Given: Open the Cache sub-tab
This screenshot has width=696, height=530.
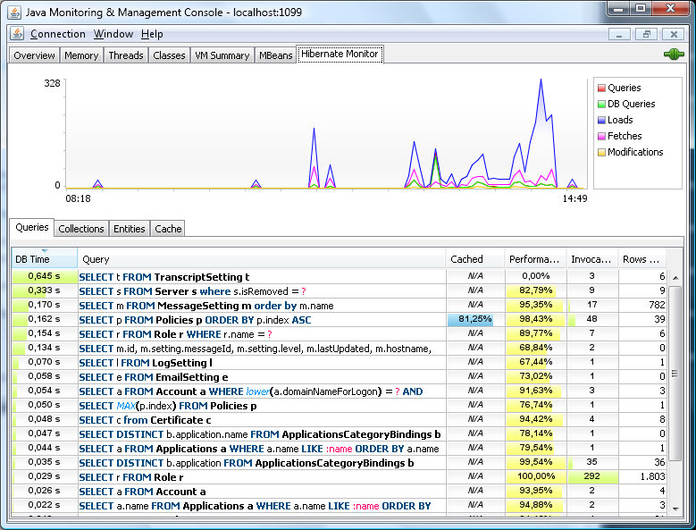Looking at the screenshot, I should pos(168,229).
